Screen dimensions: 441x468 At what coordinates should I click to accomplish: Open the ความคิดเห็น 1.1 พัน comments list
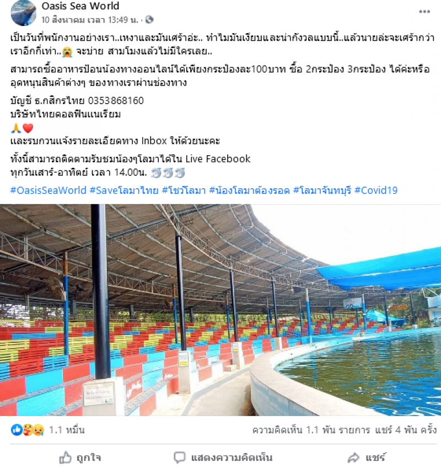click(311, 430)
